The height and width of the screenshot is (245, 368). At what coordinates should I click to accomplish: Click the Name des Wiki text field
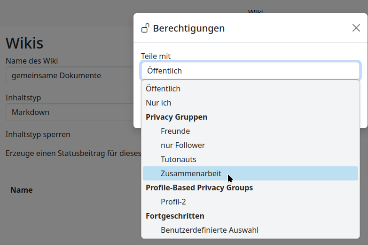(70, 75)
